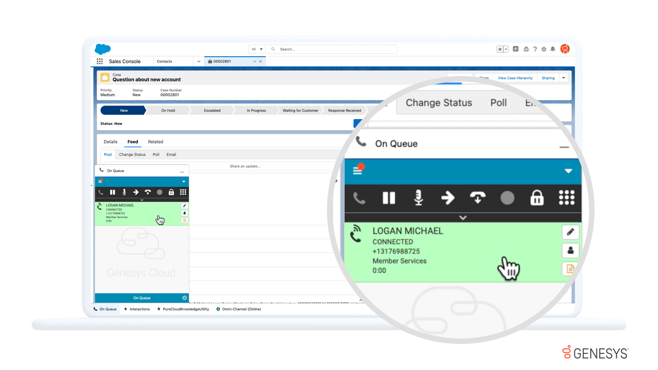
Task: Click the edit pencil icon on call
Action: [x=184, y=206]
